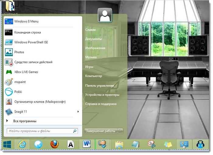Open the desktop folder icon at top left
Viewport: 213px width, 155px height.
[x=10, y=6]
